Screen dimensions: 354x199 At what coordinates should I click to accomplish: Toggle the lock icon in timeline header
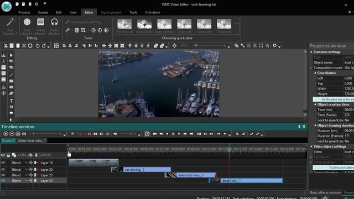(x=8, y=155)
